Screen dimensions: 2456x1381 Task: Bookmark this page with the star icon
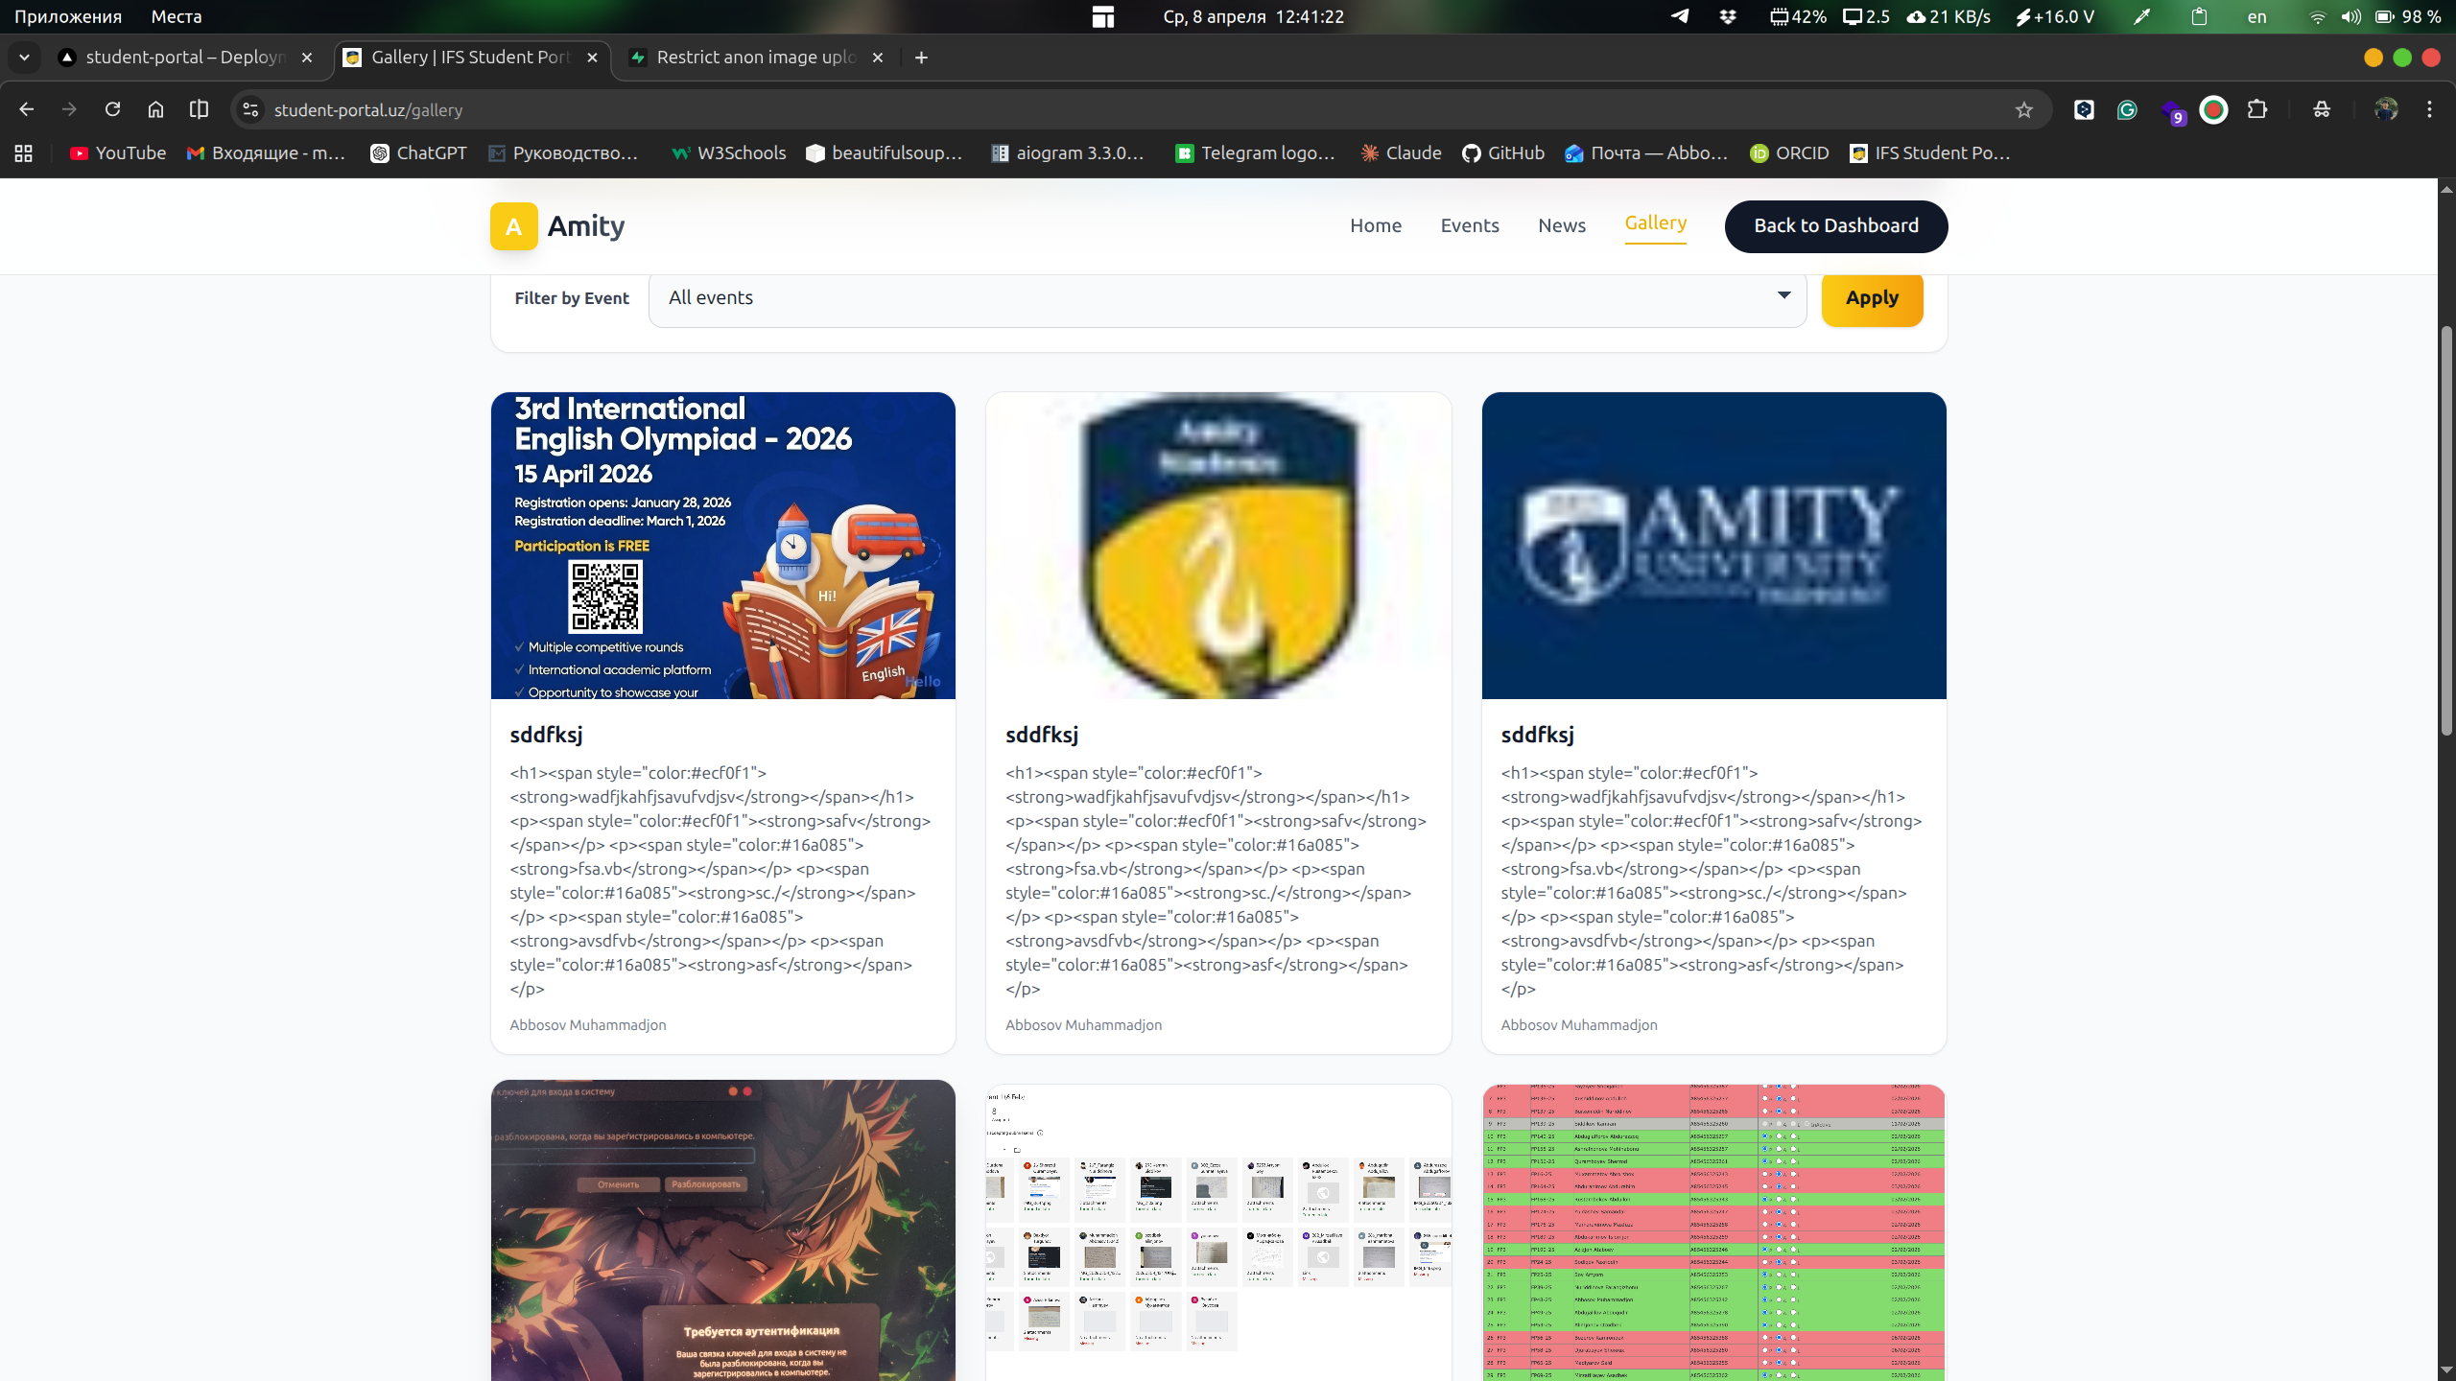[x=2023, y=109]
